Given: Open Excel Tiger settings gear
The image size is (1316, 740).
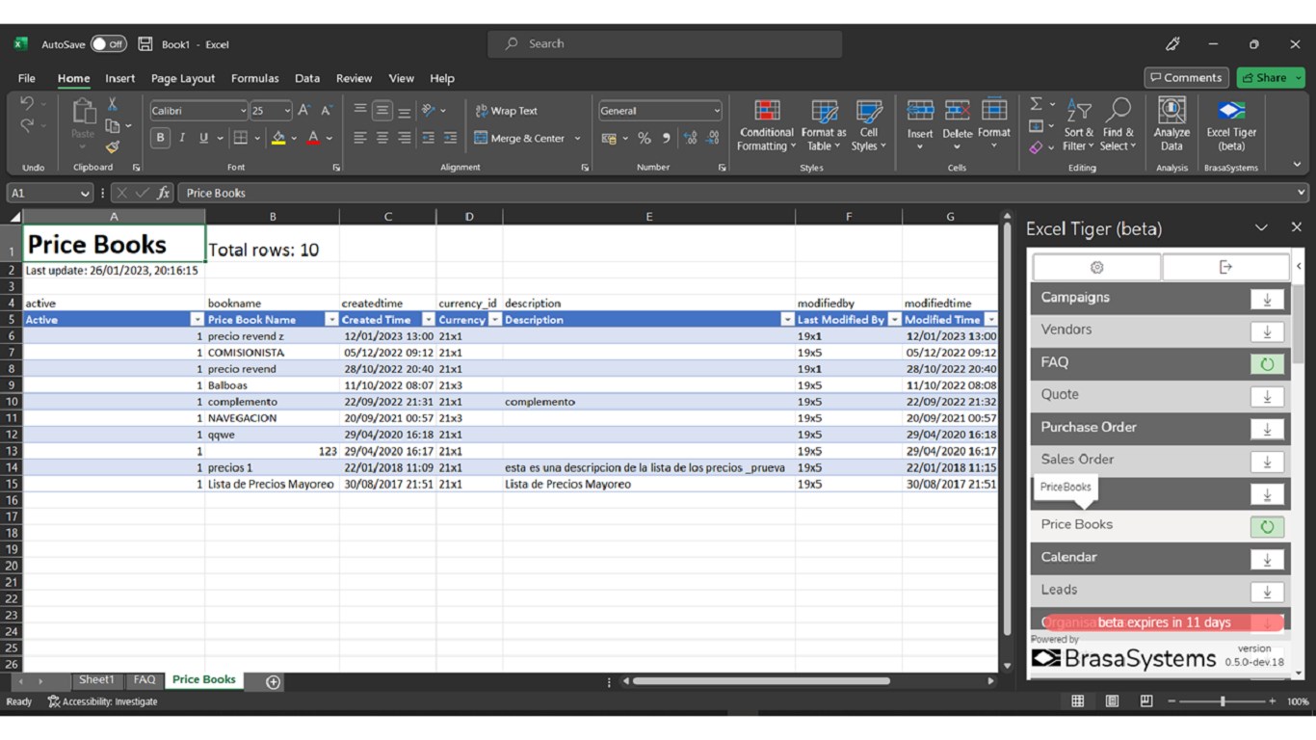Looking at the screenshot, I should click(1096, 267).
